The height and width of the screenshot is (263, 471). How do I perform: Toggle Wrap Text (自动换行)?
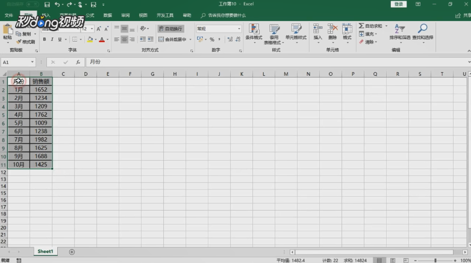click(170, 28)
